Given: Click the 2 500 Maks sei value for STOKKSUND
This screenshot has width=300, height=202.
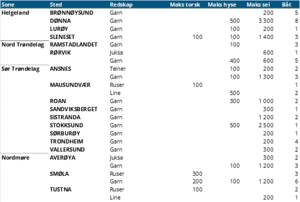Looking at the screenshot, I should point(266,125).
